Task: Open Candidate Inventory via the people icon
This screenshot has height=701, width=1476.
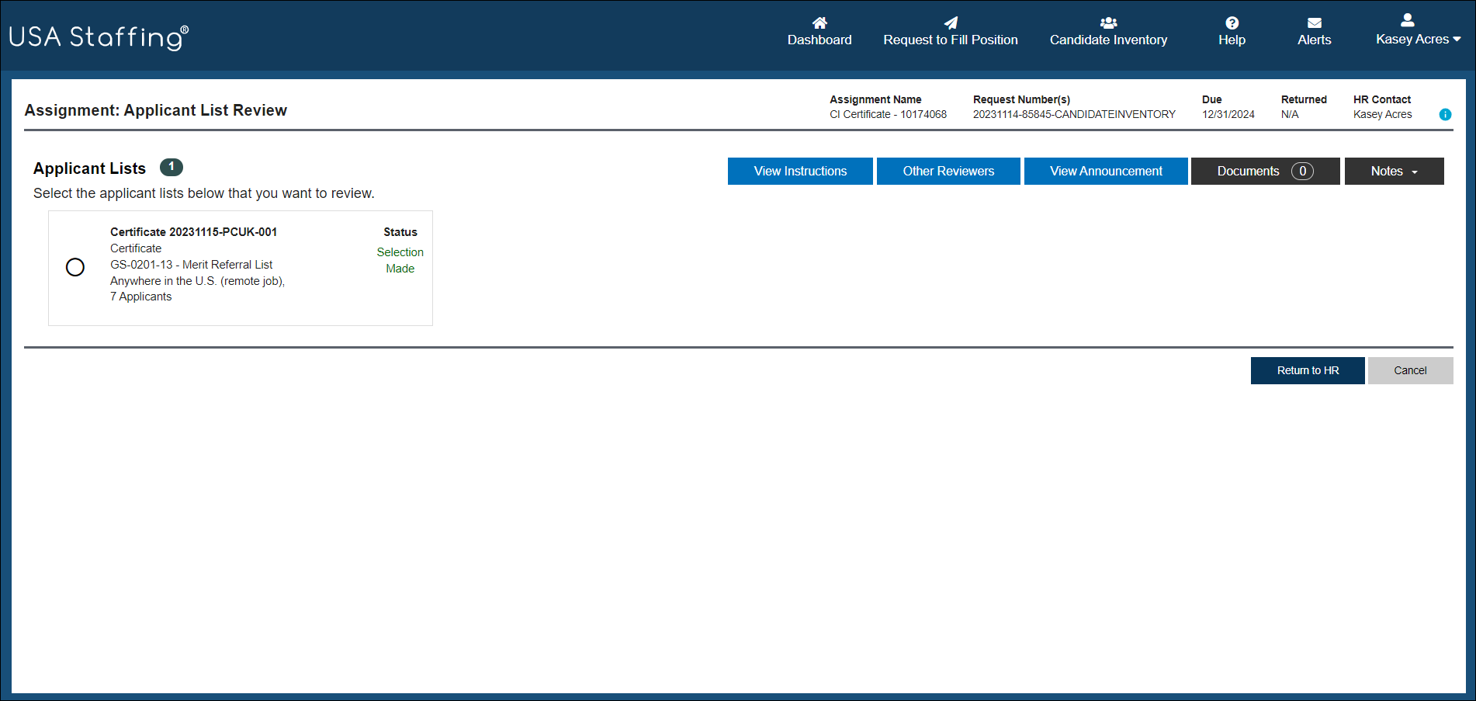Action: [x=1108, y=22]
